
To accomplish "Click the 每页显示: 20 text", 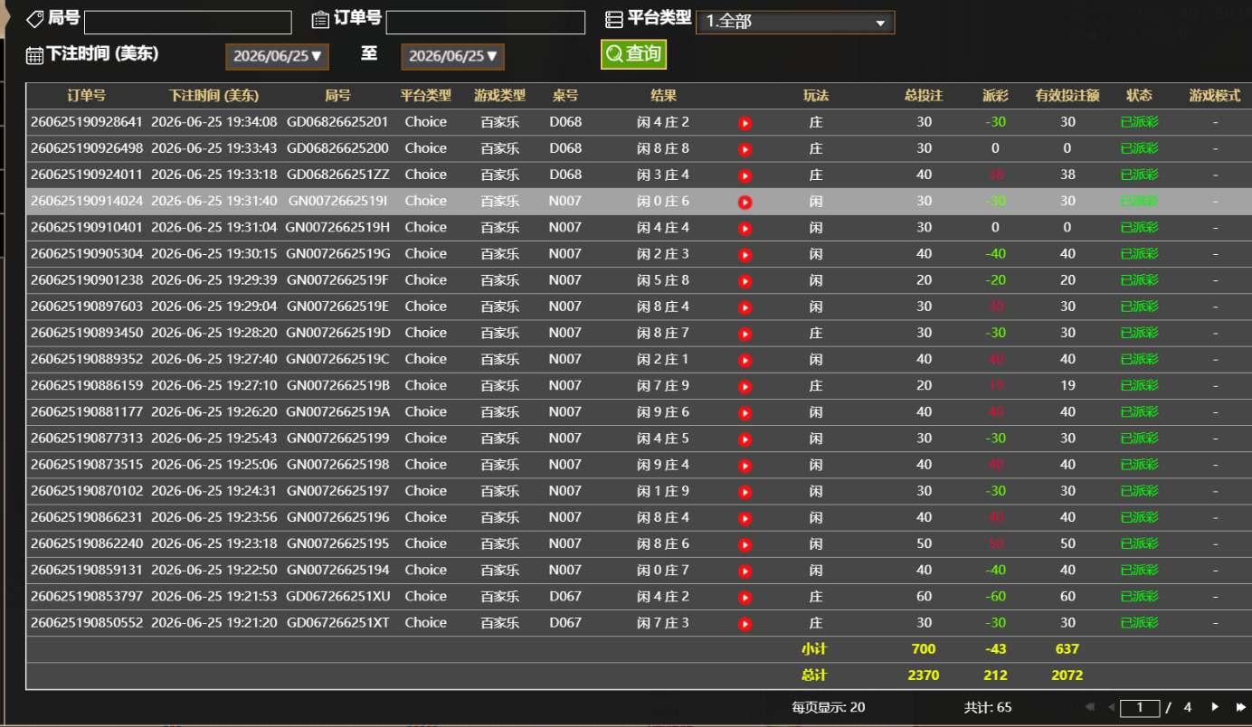I will 829,707.
